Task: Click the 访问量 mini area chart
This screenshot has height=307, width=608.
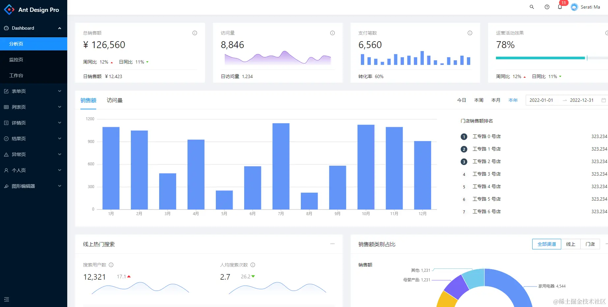Action: (278, 58)
